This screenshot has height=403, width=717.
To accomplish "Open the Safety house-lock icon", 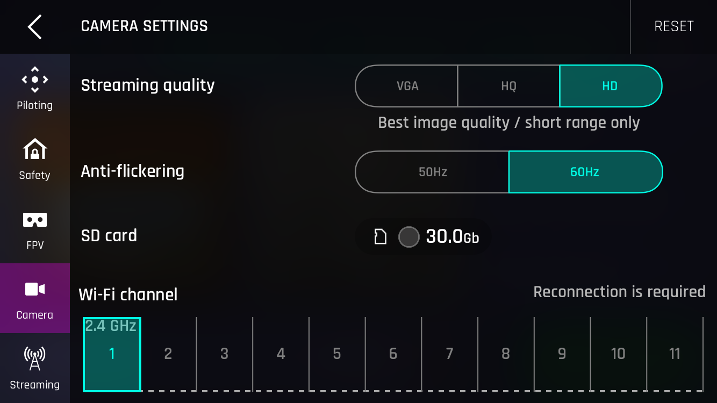I will click(35, 149).
